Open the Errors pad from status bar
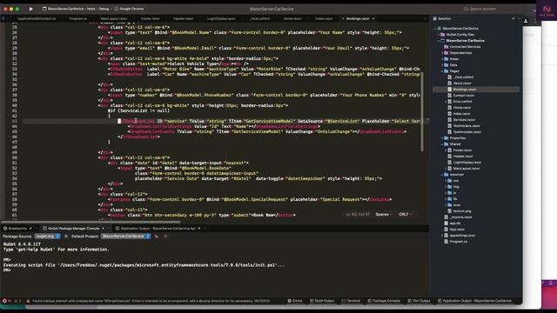 [295, 301]
